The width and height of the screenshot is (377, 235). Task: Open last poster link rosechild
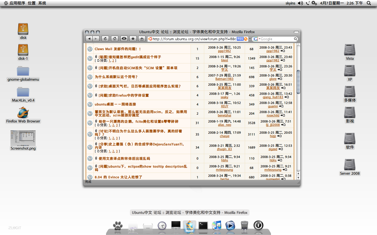(273, 115)
